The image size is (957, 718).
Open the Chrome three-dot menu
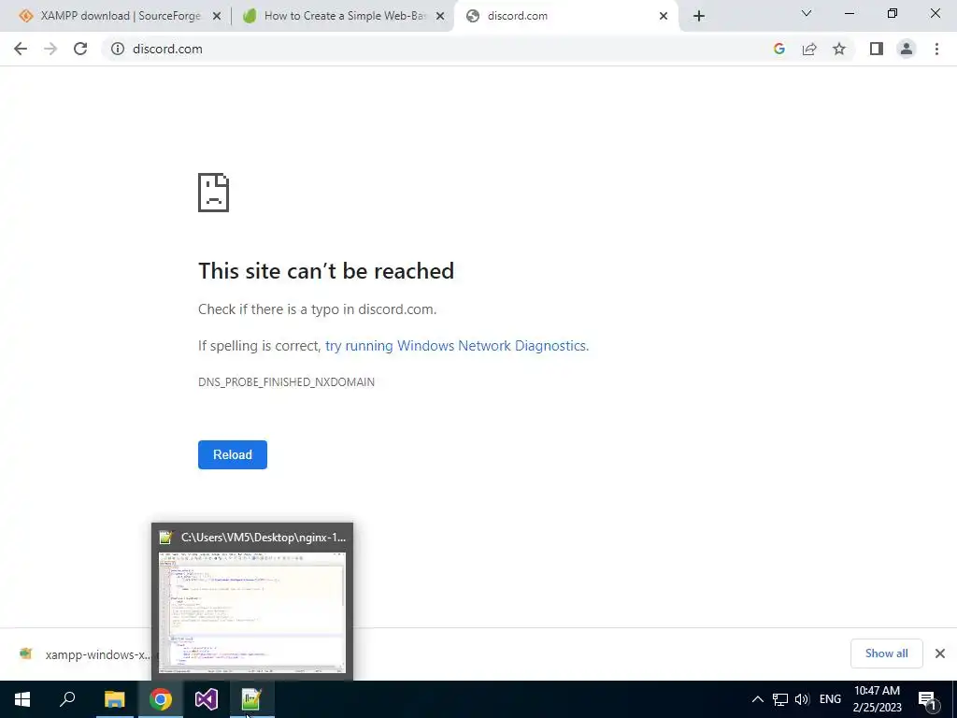tap(936, 49)
